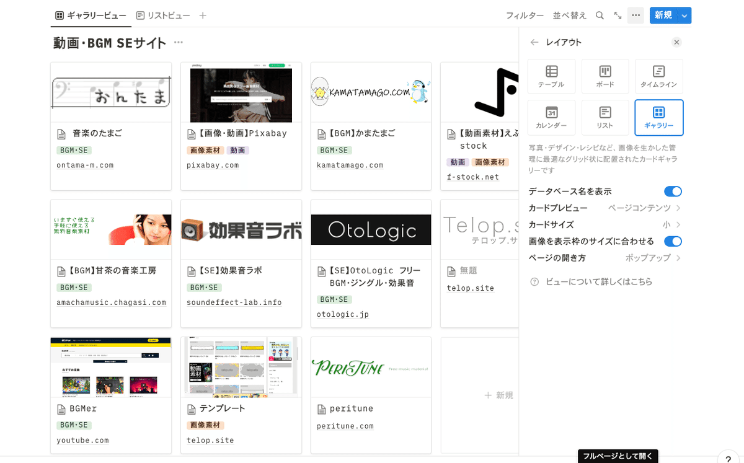
Task: Open ページの開き方 ポップアップ setting
Action: pos(605,258)
